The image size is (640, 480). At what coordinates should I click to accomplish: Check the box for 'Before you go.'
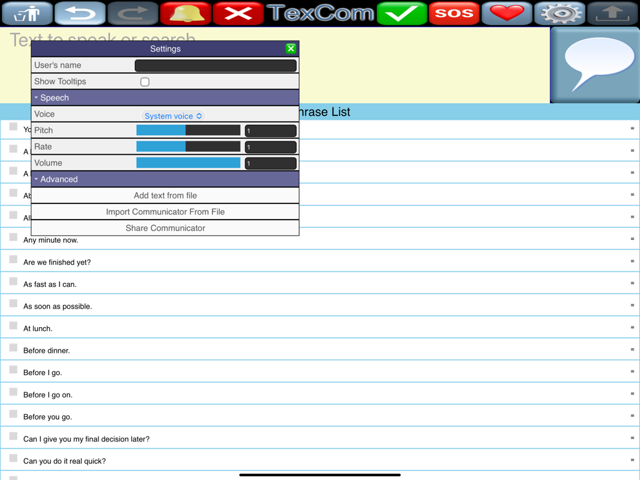pyautogui.click(x=13, y=414)
